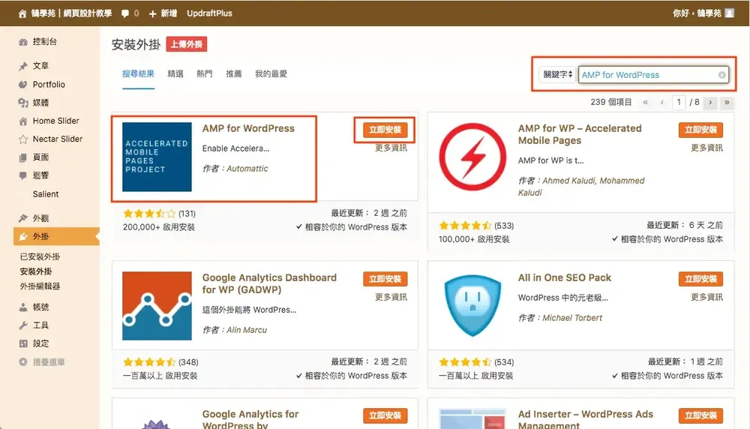
Task: Click the appearance brush icon beside 外觀
Action: [23, 218]
